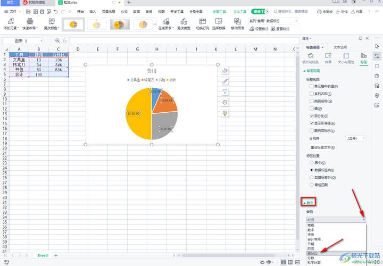Image resolution: width=383 pixels, height=266 pixels.
Task: Select the third dark pie chart style thumbnail
Action: click(120, 24)
